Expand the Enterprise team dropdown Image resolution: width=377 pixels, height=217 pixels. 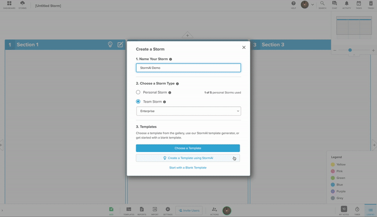188,111
